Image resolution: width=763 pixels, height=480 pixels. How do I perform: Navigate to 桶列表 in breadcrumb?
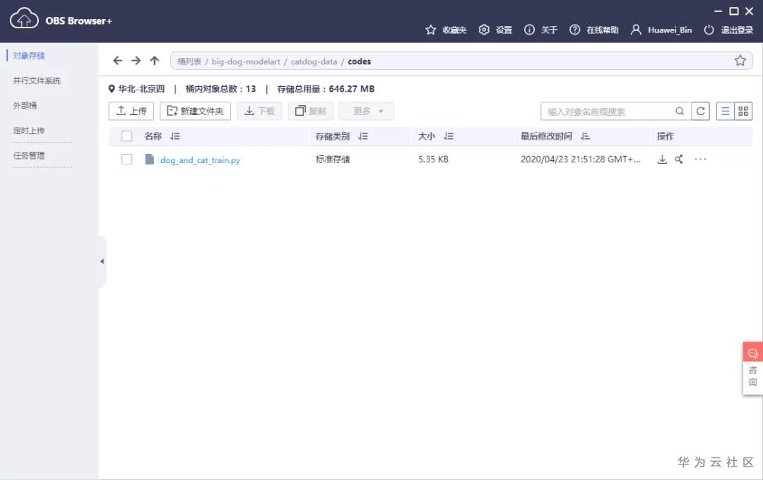click(x=189, y=61)
